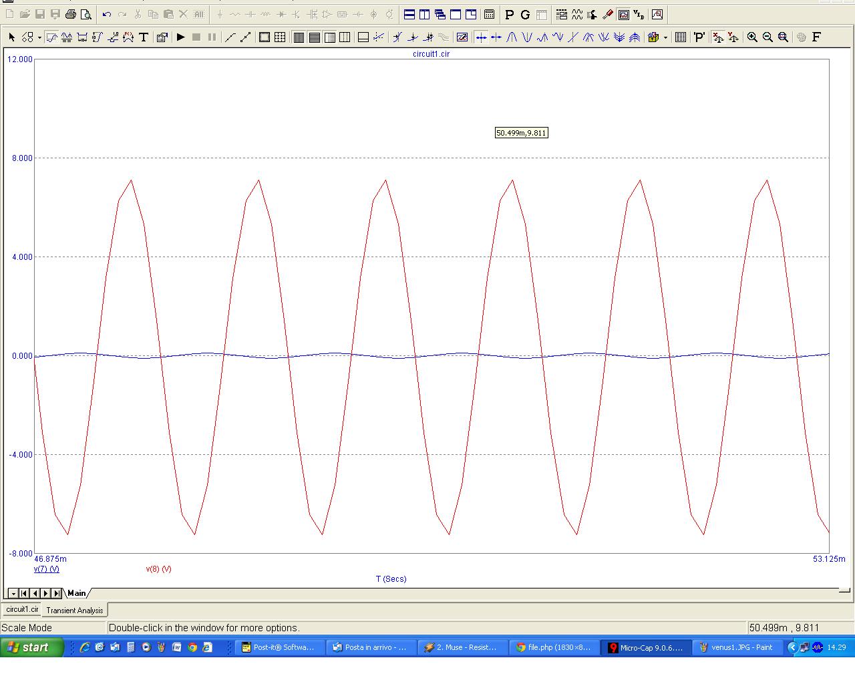Zoom in on the plot
The image size is (855, 684).
(x=752, y=37)
